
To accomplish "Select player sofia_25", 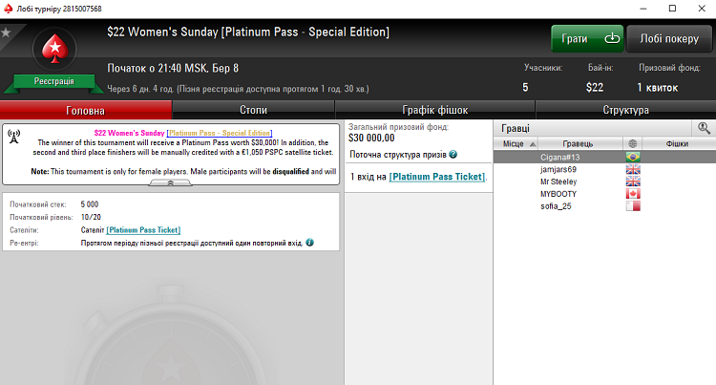I will [x=556, y=206].
